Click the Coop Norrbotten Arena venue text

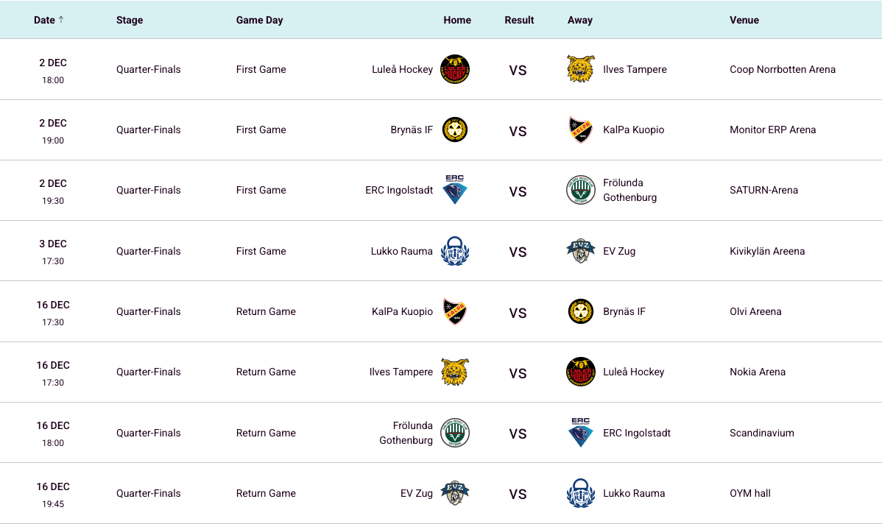pos(782,70)
